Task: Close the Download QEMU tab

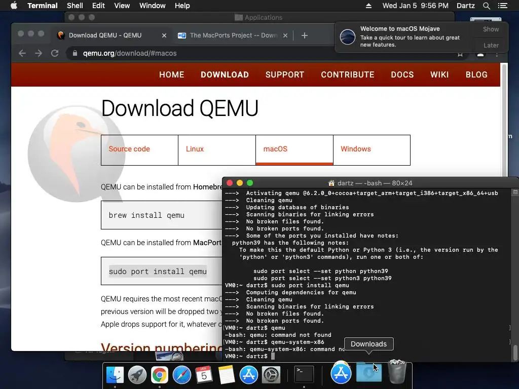Action: click(x=164, y=35)
